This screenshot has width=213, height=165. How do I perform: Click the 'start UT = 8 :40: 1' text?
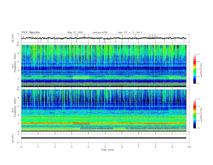coord(130,32)
